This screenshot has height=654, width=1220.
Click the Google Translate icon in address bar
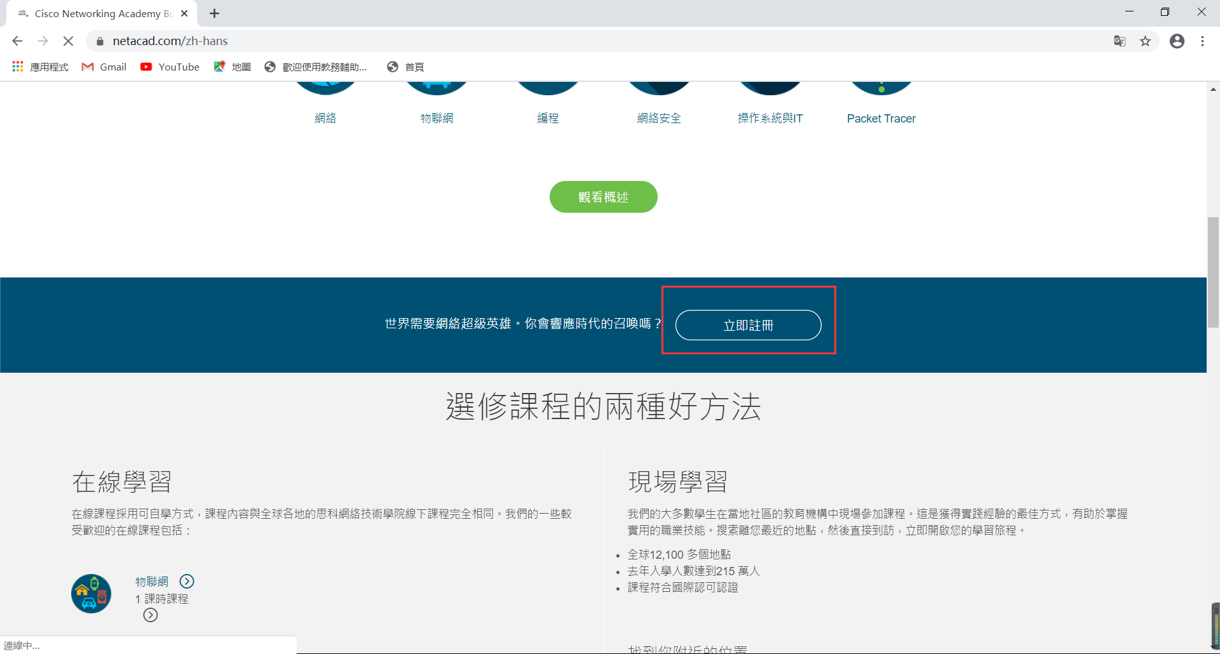coord(1120,41)
